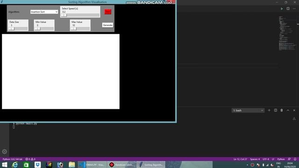The image size is (299, 168).
Task: Select the Python 3.8.2 64-bit interpreter status
Action: point(13,159)
